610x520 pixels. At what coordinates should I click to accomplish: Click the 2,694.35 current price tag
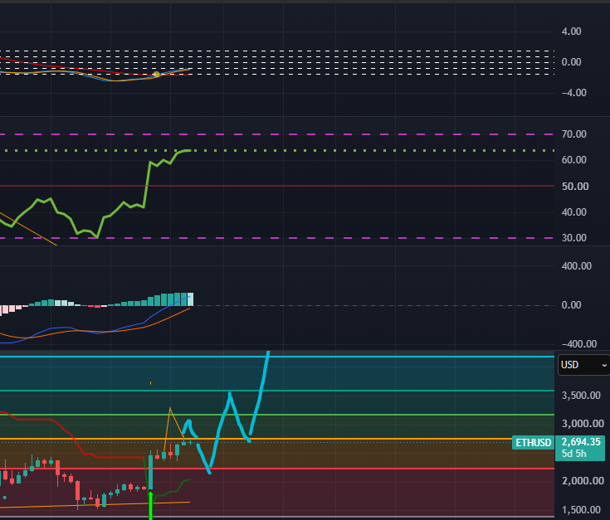click(x=581, y=441)
